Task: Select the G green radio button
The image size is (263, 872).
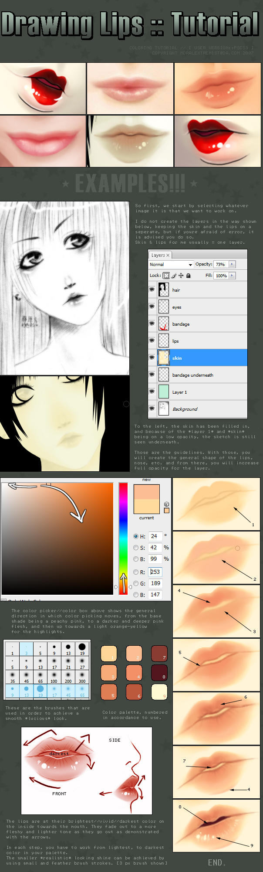Action: point(136,583)
